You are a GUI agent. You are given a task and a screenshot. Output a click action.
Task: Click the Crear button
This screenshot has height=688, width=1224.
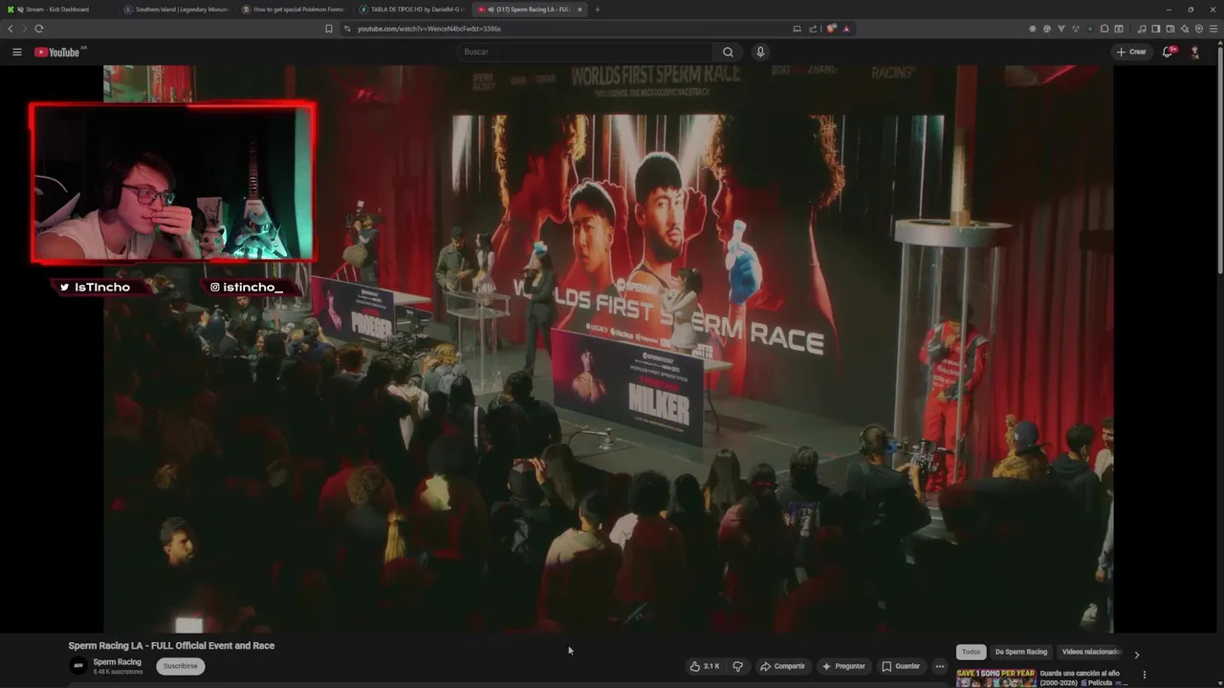[x=1131, y=52]
